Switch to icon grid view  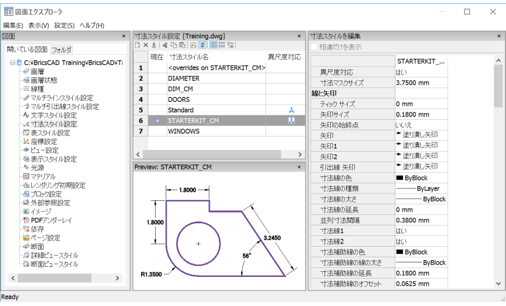[x=222, y=45]
